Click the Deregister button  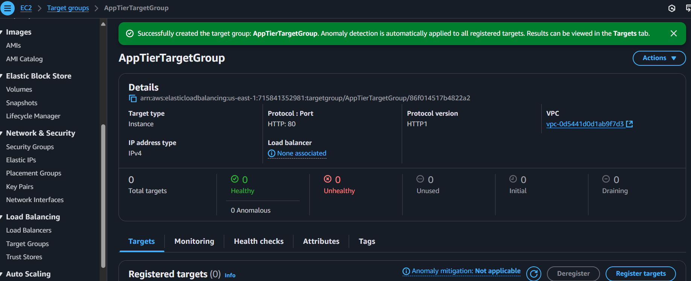(573, 274)
